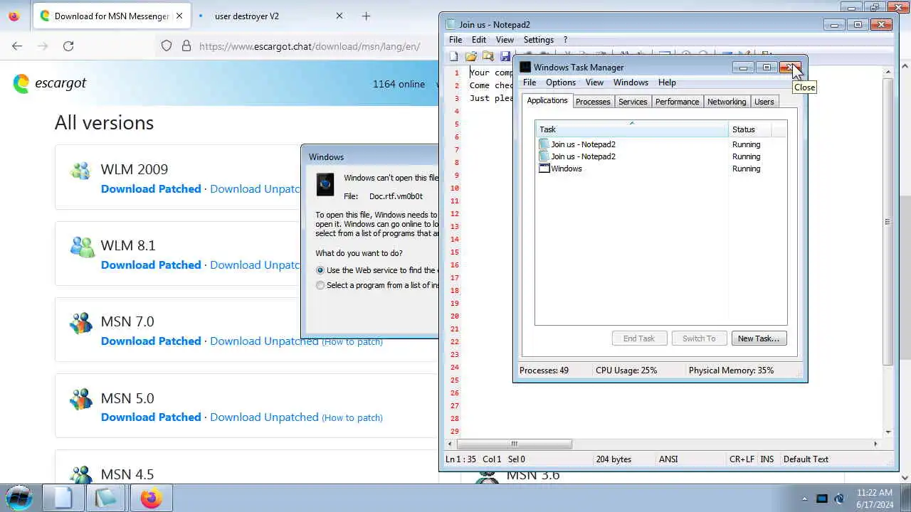911x512 pixels.
Task: Click the padlock site info icon
Action: [186, 46]
